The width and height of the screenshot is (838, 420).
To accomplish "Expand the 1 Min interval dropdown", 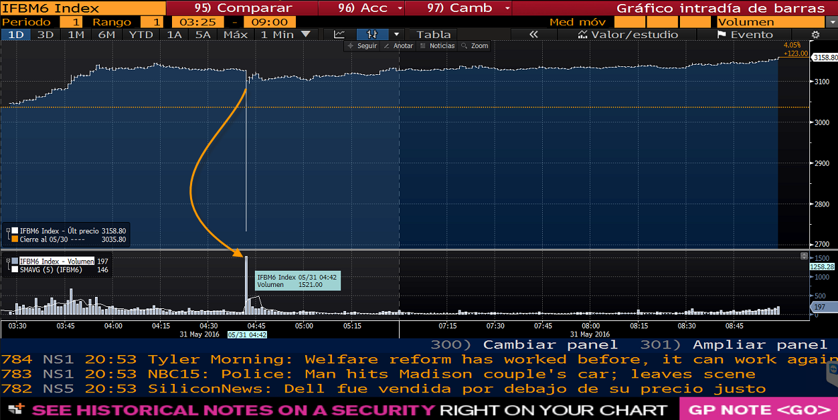I will tap(286, 34).
